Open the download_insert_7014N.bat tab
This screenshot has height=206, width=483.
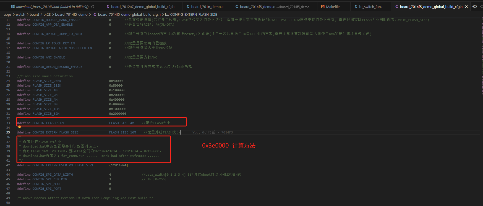(52, 7)
